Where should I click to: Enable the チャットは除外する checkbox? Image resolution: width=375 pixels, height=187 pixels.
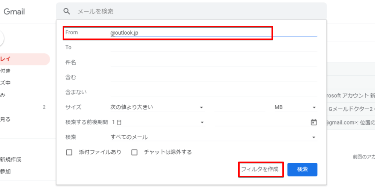coord(135,152)
